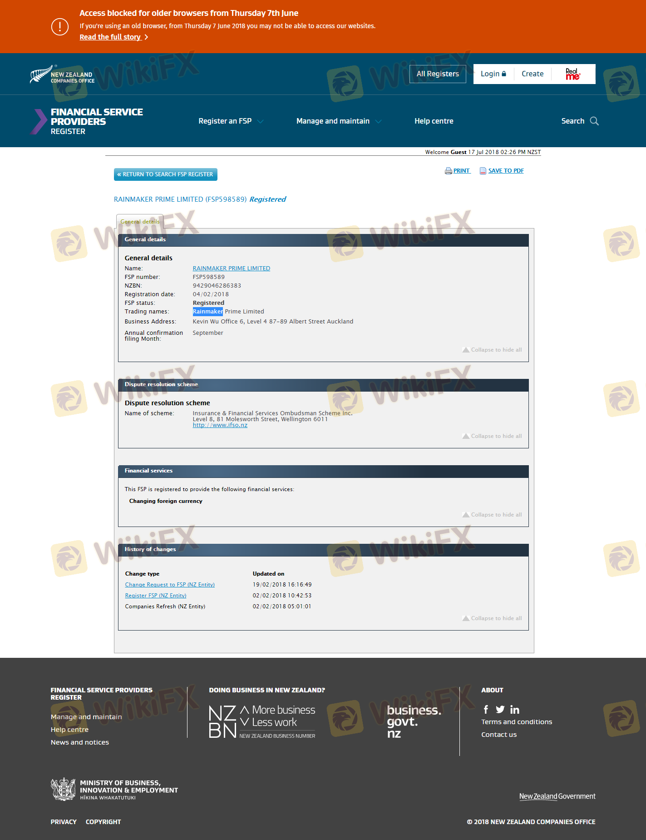Visit the www.ifso.nz link
Screen dimensions: 646x840
tap(220, 425)
